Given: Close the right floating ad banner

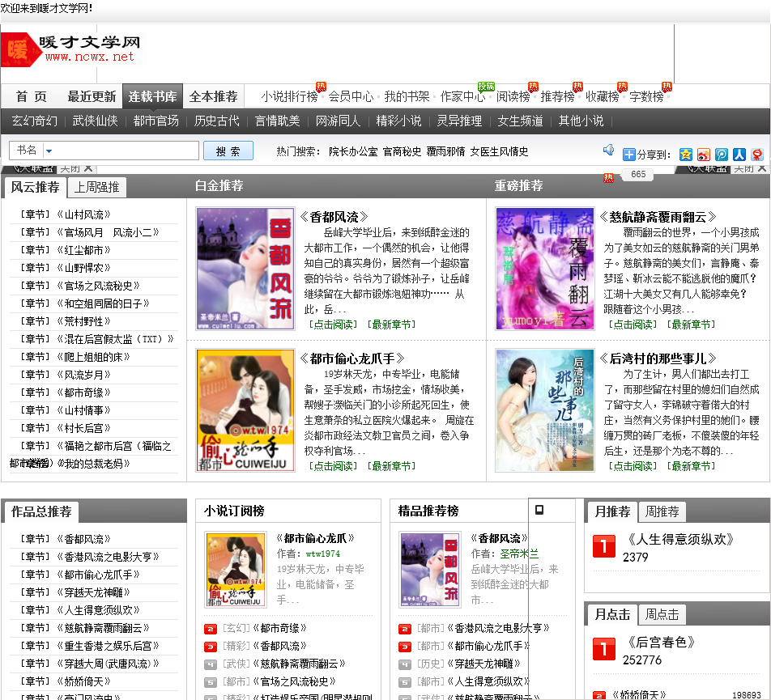Looking at the screenshot, I should pos(761,168).
